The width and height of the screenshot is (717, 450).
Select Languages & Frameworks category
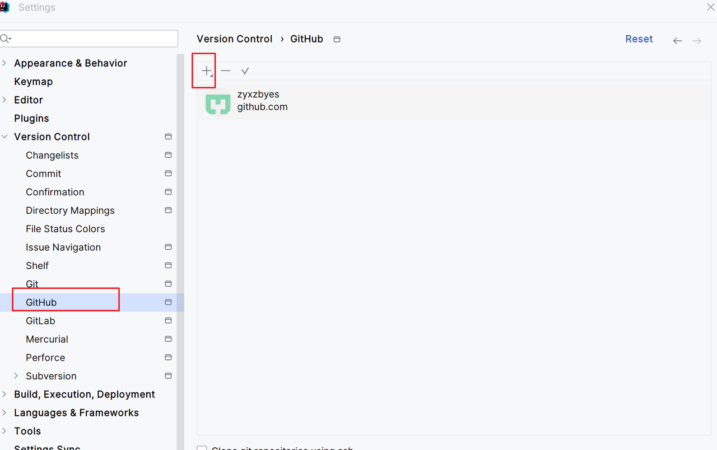(x=76, y=413)
